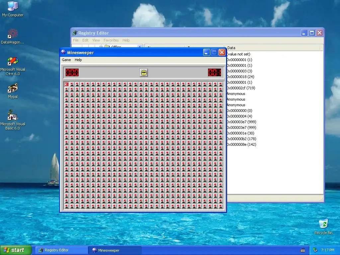
Task: Select the "0x0000001e (30)" data value
Action: click(x=240, y=133)
